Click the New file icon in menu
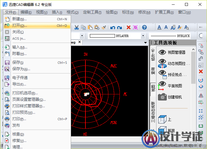This screenshot has height=149, width=207. coord(7,19)
